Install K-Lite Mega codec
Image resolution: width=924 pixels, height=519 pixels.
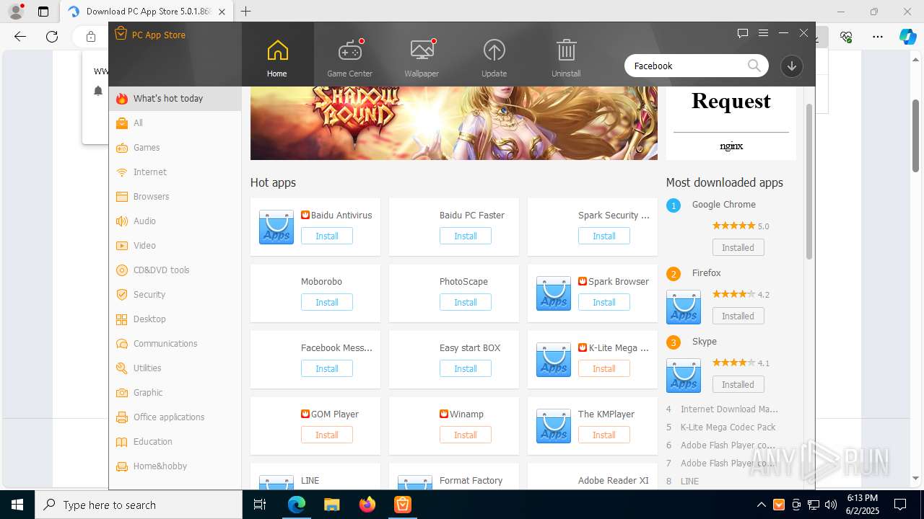[604, 369]
